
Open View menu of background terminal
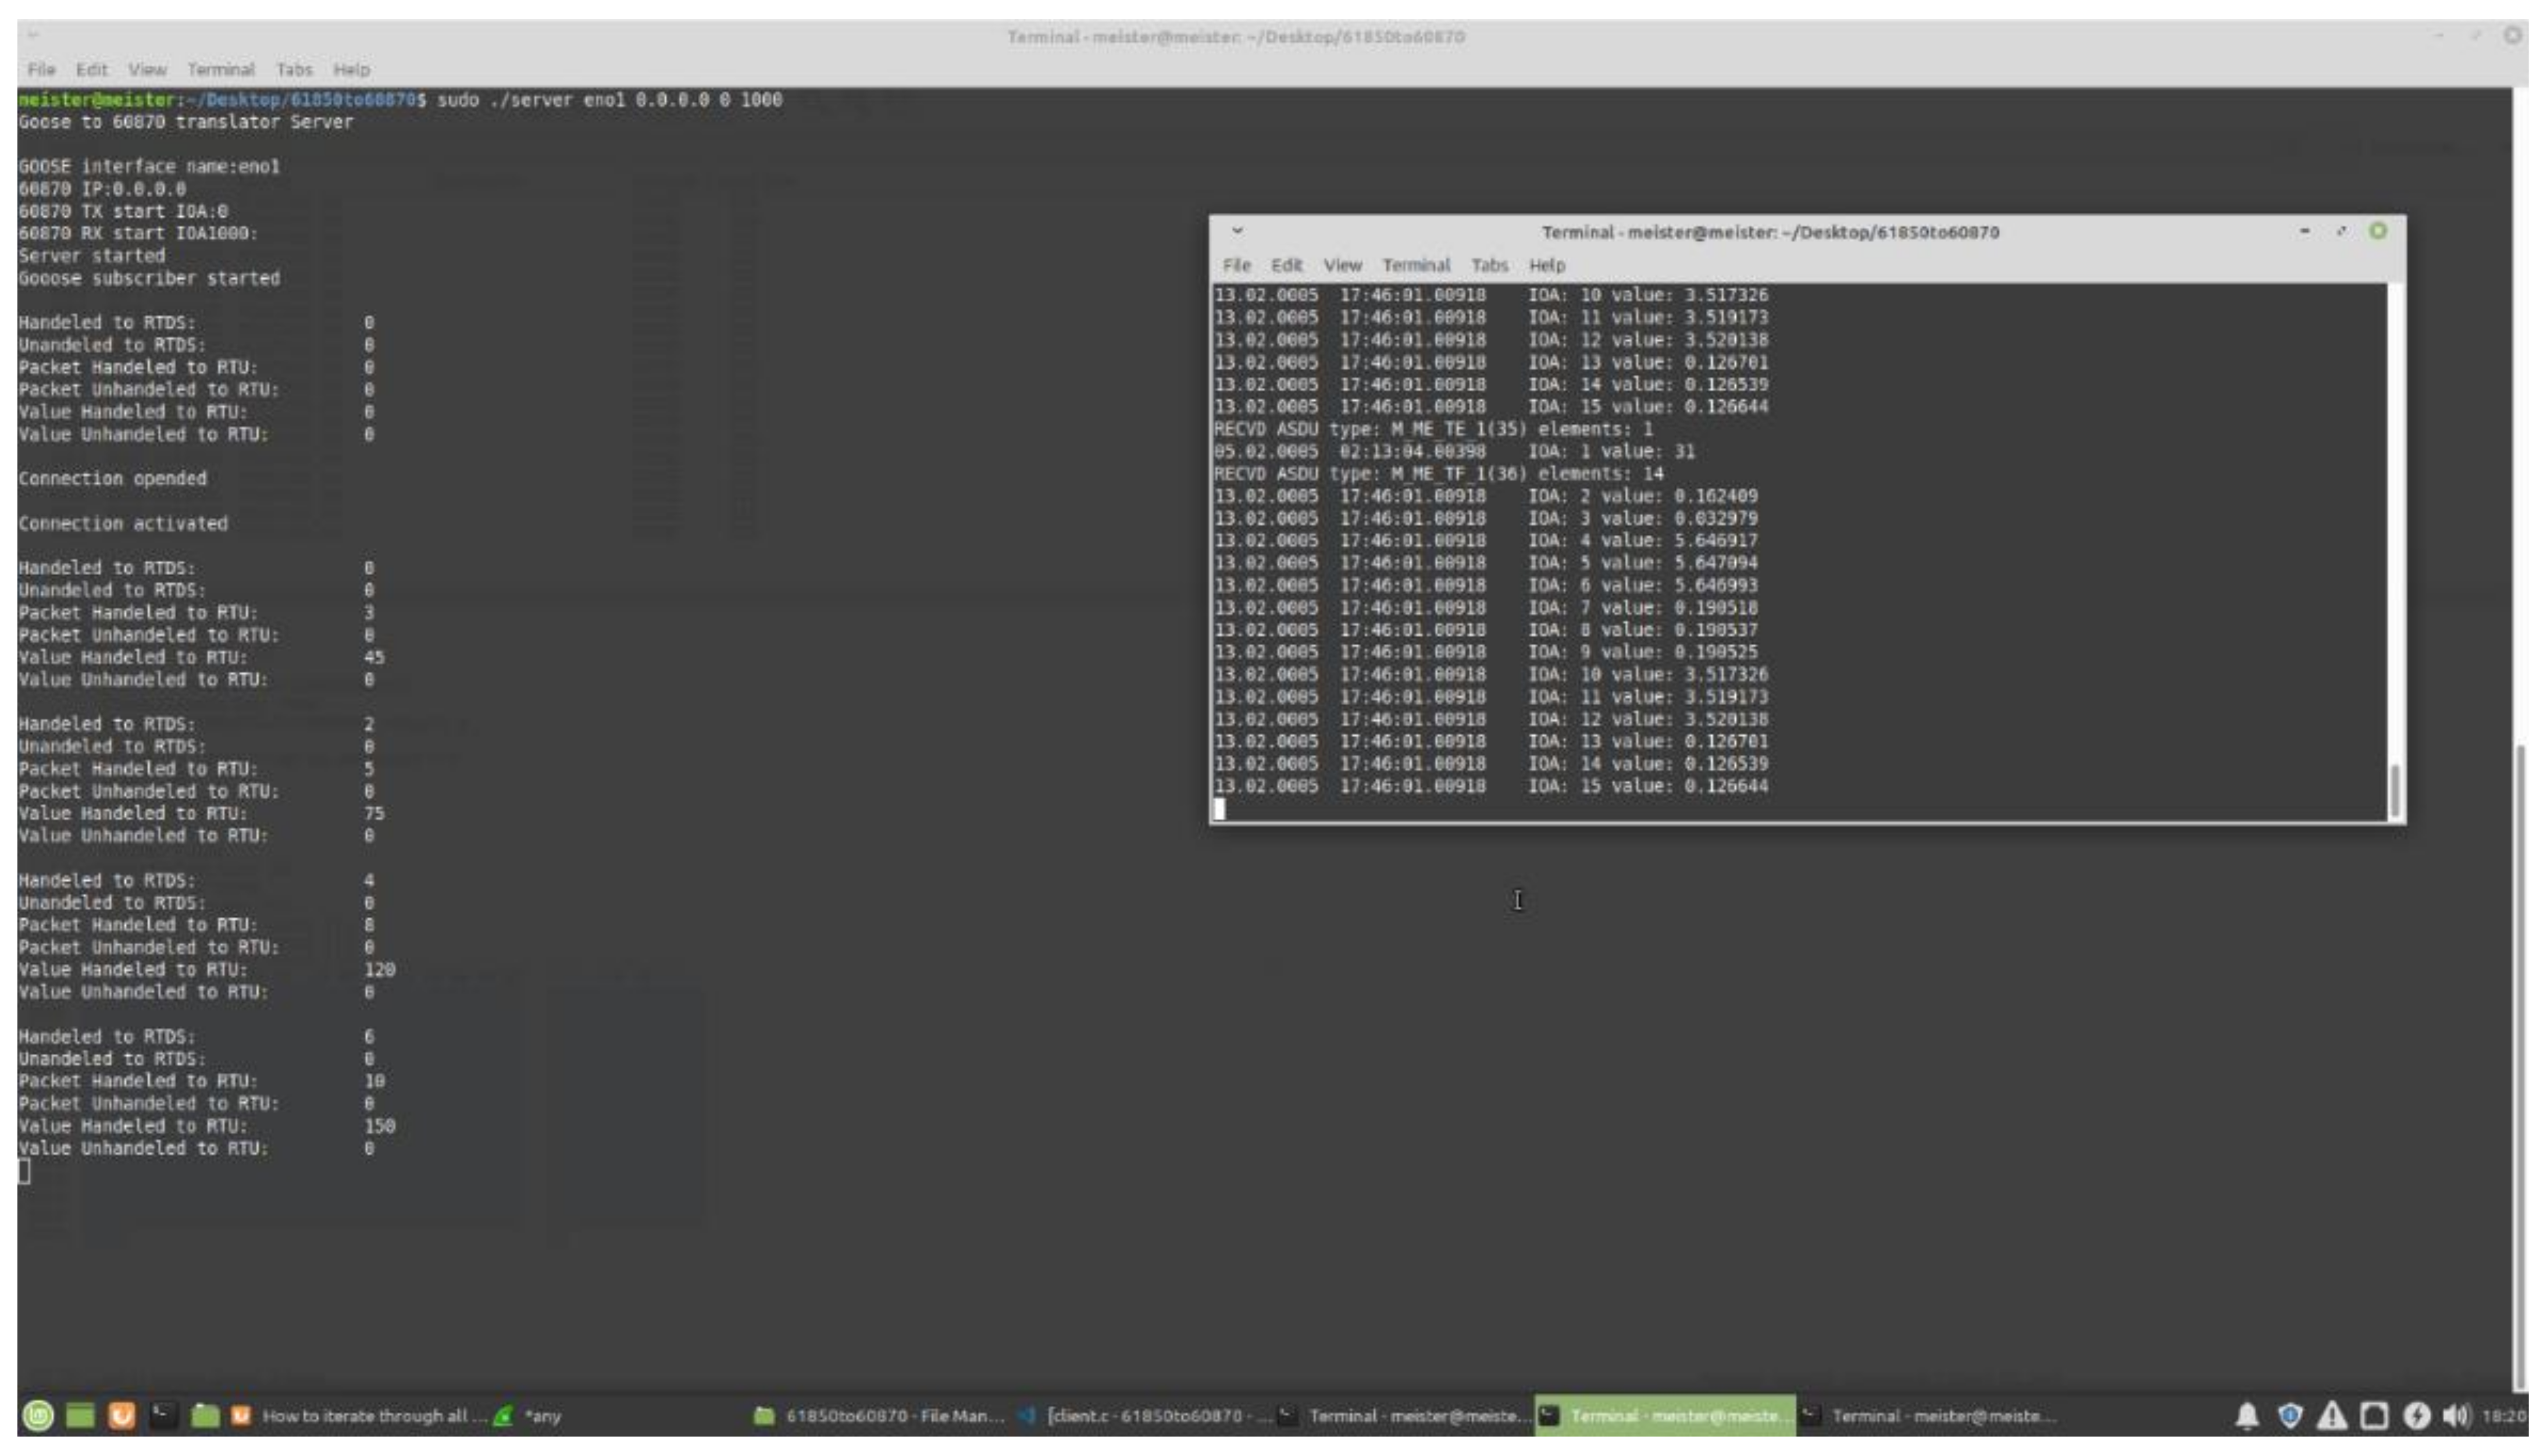(x=146, y=69)
